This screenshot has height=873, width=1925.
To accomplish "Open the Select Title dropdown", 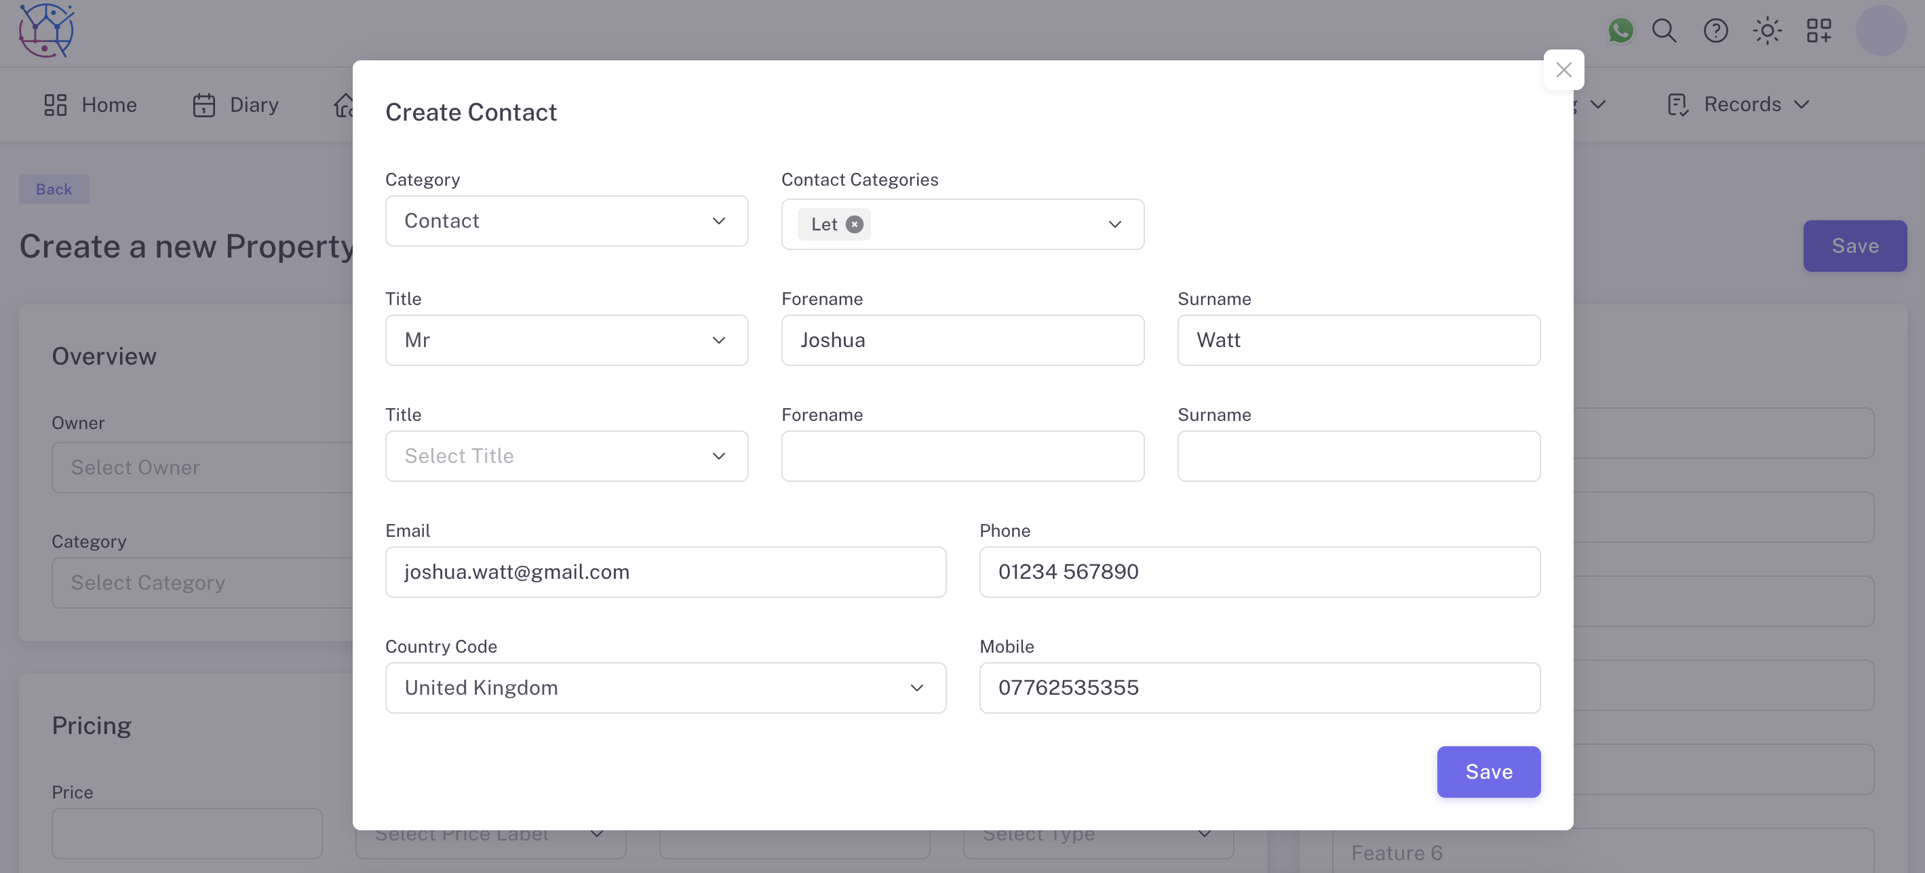I will (x=566, y=456).
